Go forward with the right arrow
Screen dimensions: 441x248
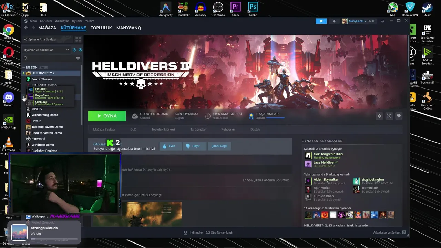tap(33, 28)
